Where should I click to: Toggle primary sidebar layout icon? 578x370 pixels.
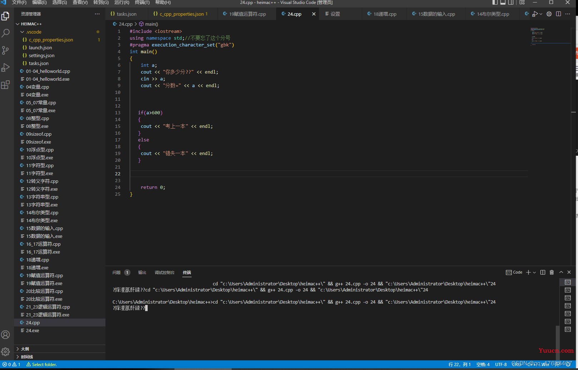click(495, 2)
